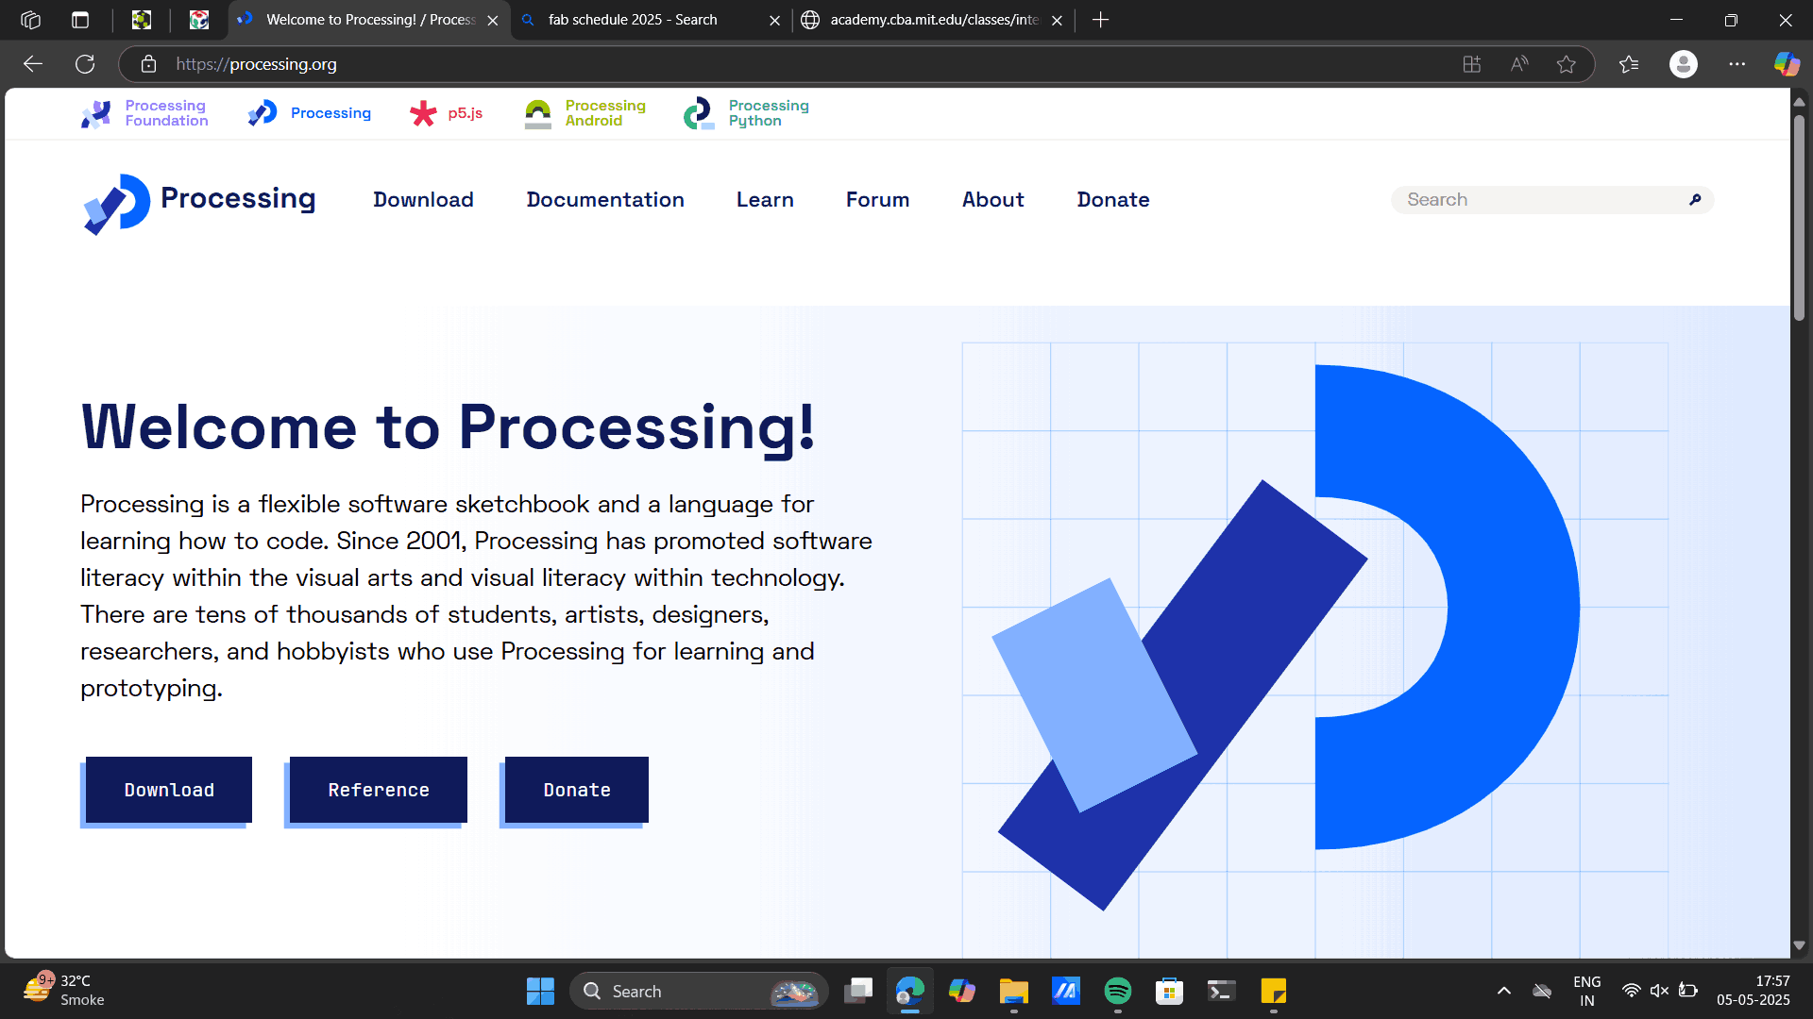Screen dimensions: 1813x1019
Task: Click the browser back arrow
Action: point(33,64)
